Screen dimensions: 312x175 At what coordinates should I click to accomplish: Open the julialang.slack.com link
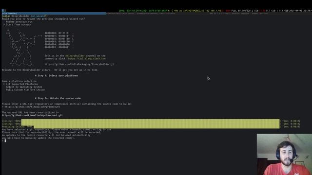87,59
